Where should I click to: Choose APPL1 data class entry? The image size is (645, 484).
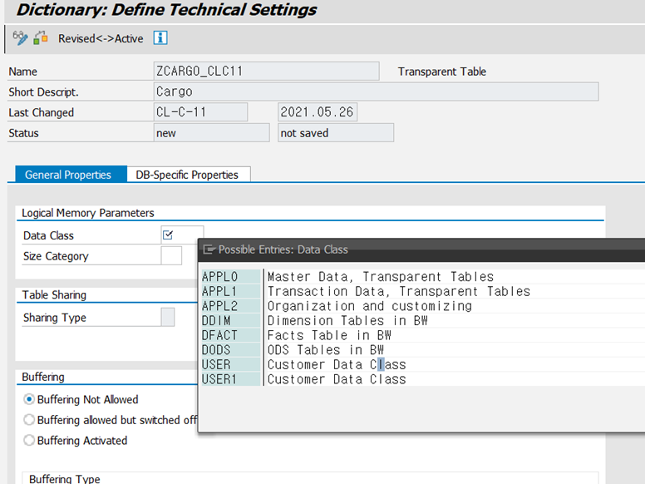231,291
